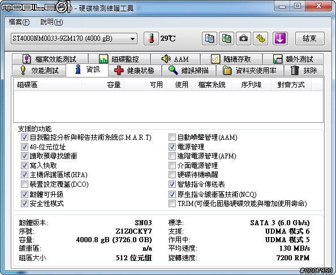Viewport: 336px width, 275px height.
Task: Switch to the AAM tab
Action: click(x=175, y=59)
